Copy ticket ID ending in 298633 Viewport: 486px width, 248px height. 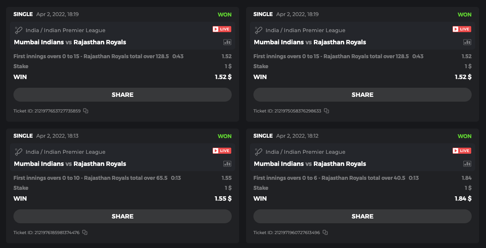click(326, 111)
